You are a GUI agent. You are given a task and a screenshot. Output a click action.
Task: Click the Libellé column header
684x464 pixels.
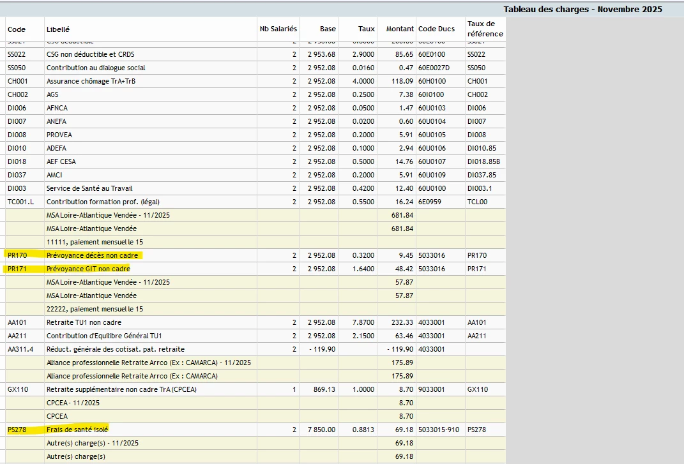click(58, 29)
